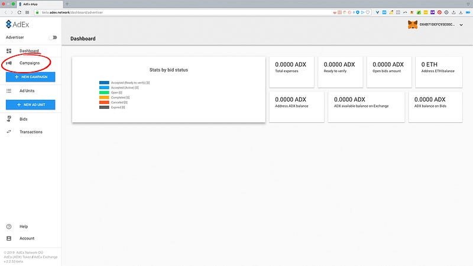Click the heart bookmark icon in address bar
The width and height of the screenshot is (473, 266).
(367, 12)
